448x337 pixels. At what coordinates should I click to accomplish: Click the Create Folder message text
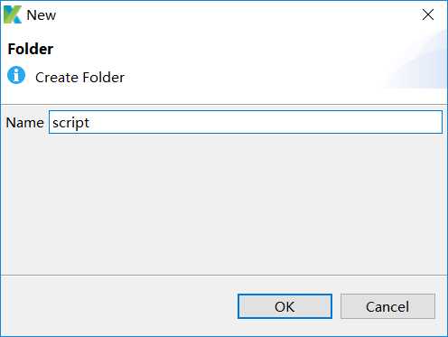coord(79,78)
